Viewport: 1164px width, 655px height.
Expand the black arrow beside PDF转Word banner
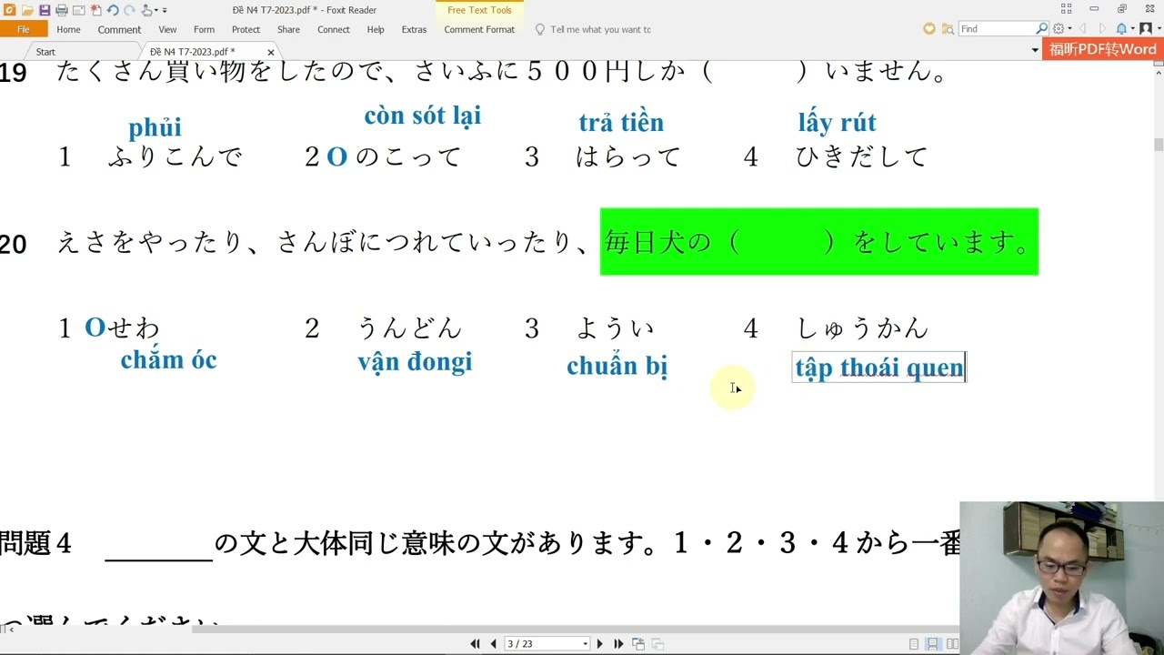(x=1035, y=50)
